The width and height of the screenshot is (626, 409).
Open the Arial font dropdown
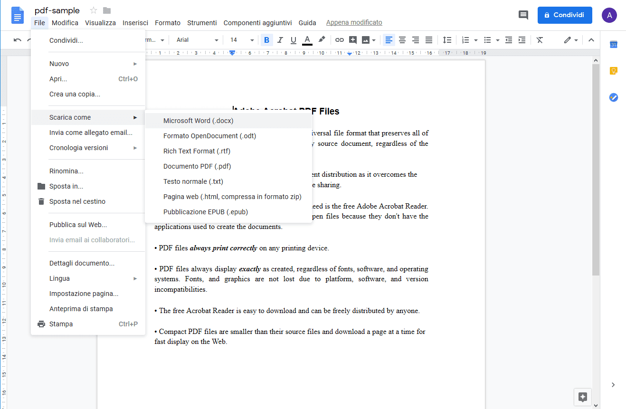[197, 40]
